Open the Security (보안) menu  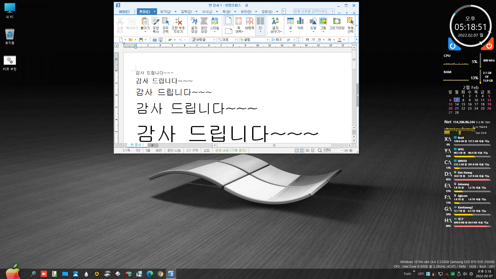(x=246, y=12)
